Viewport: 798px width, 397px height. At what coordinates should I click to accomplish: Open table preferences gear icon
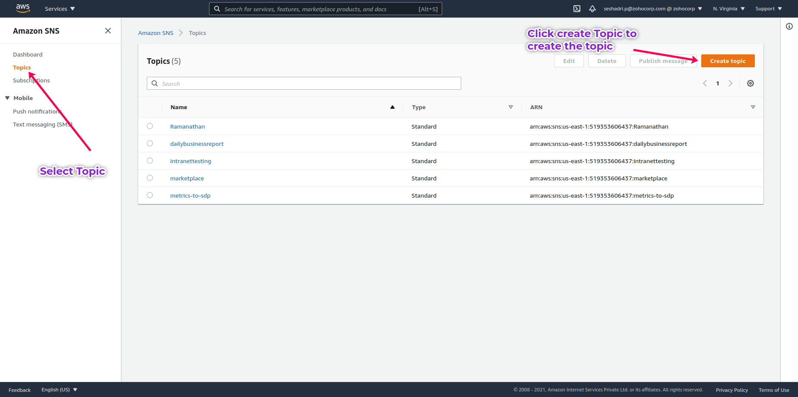(750, 83)
